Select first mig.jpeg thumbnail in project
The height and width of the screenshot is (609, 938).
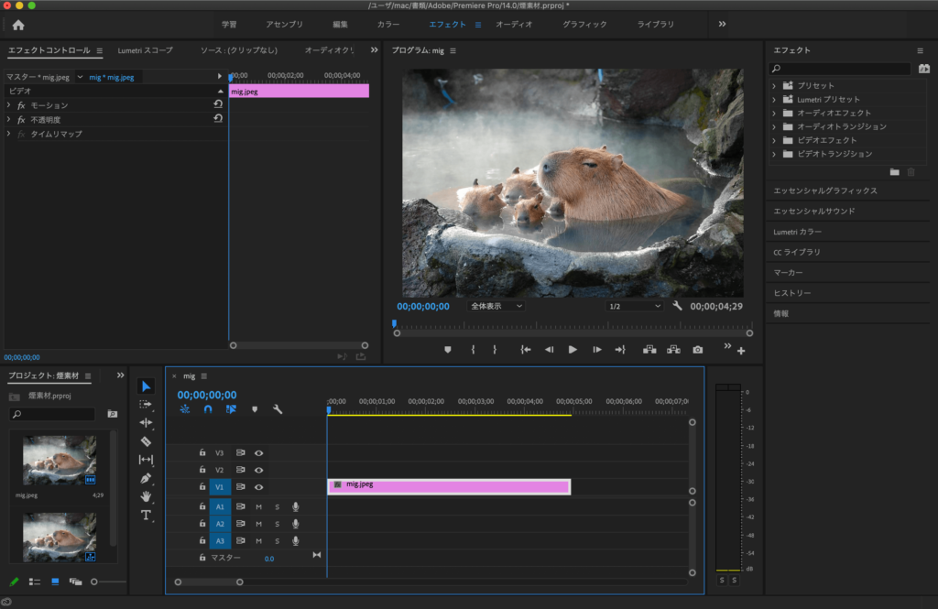click(x=60, y=460)
